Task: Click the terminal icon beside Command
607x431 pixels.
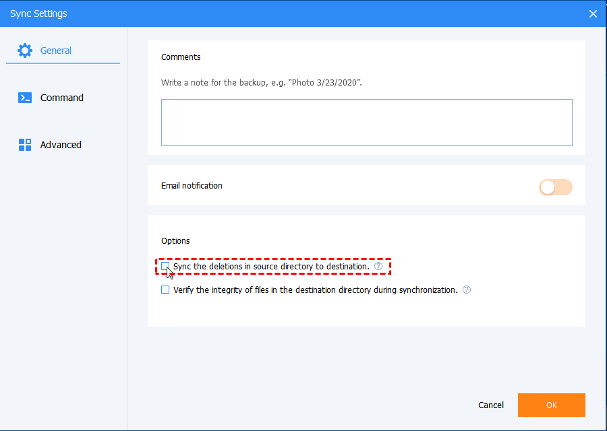Action: click(x=25, y=97)
